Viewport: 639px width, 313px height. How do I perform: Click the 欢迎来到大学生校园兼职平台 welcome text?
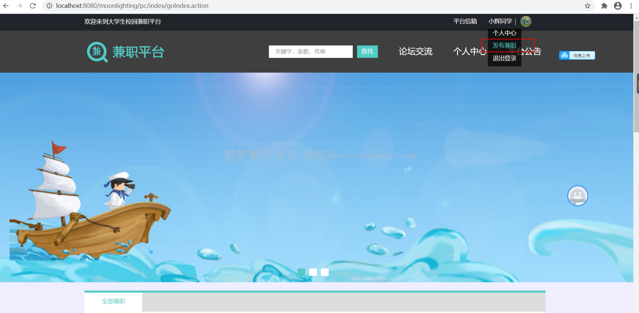point(123,22)
